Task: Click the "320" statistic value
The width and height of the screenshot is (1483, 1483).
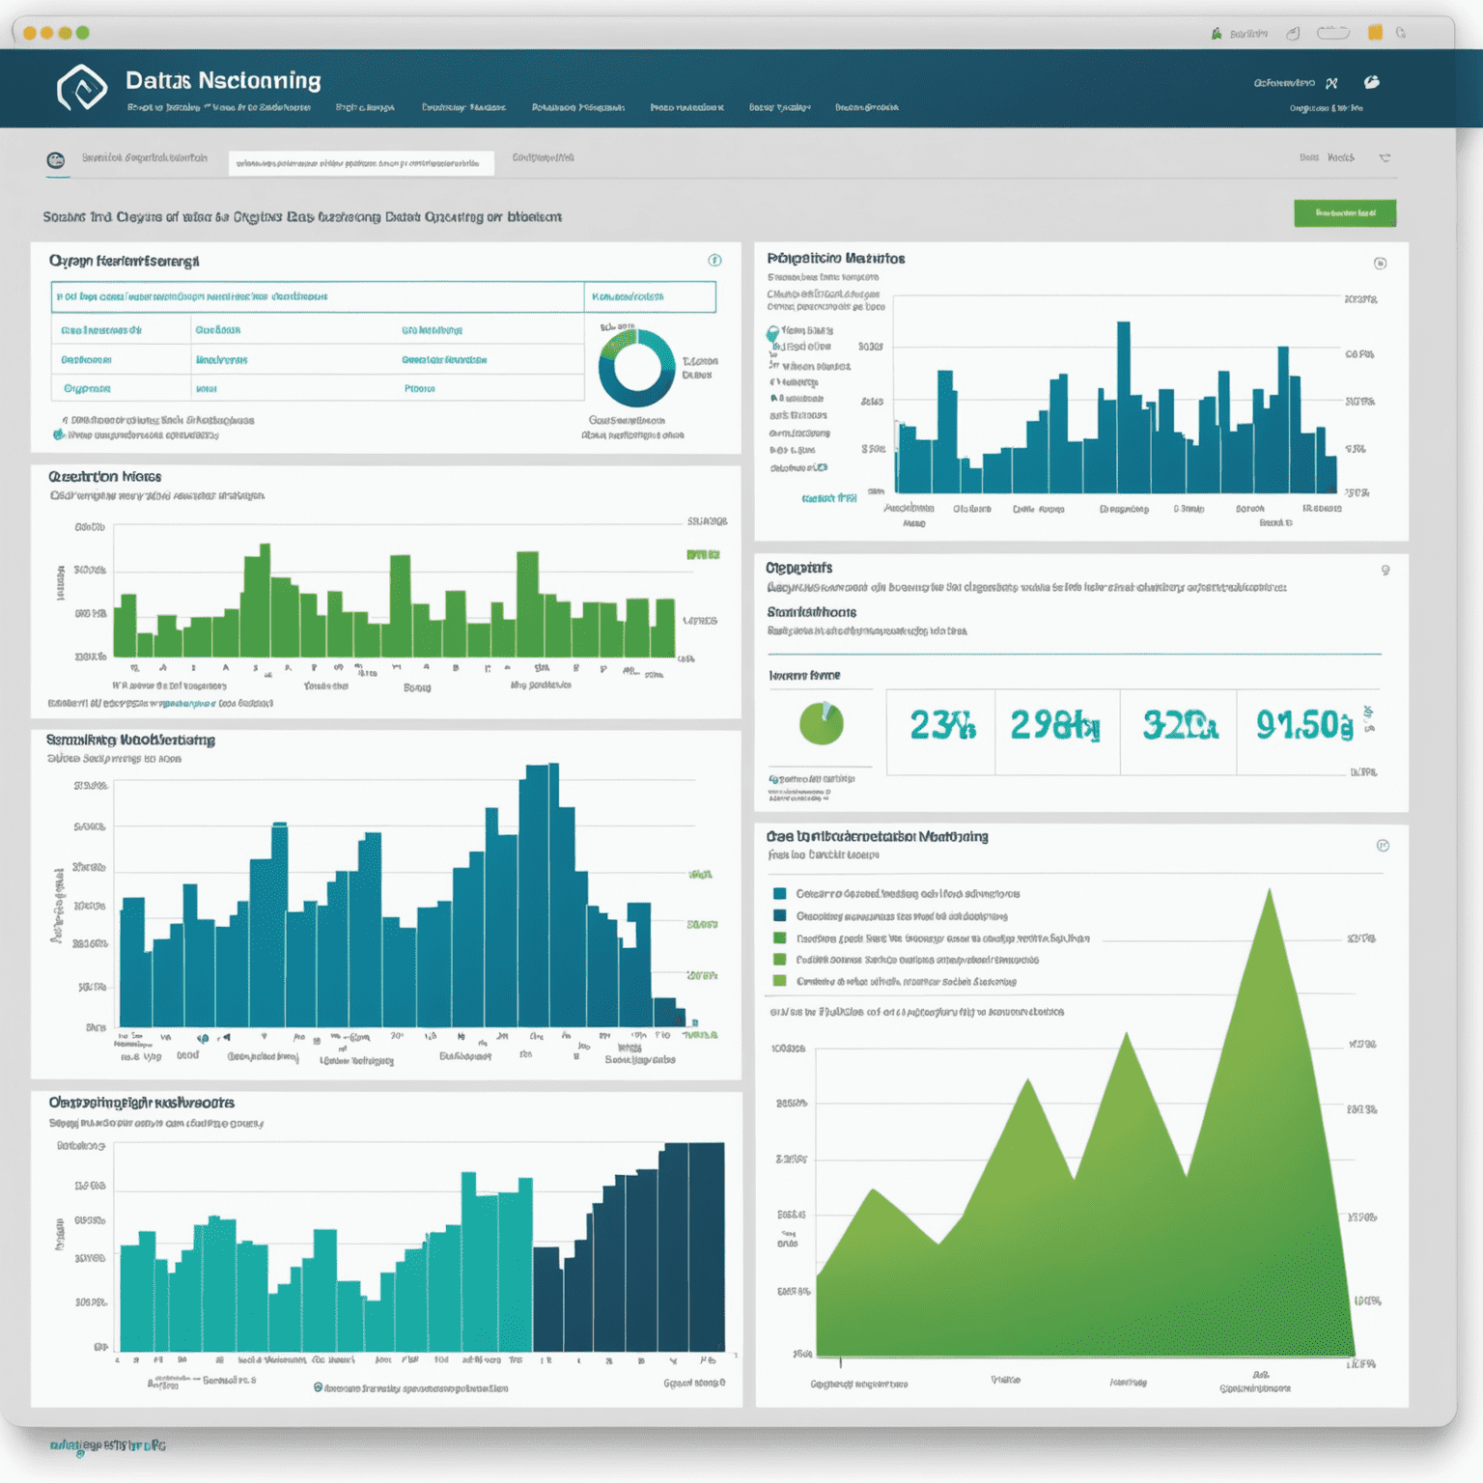Action: (x=1180, y=725)
